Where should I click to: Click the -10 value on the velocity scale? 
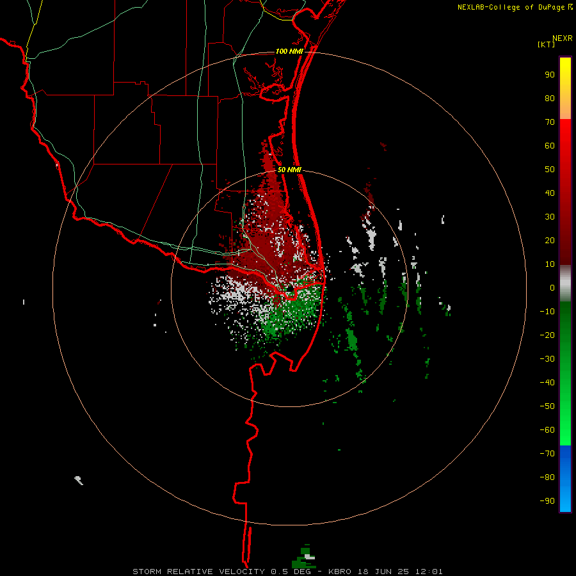click(547, 312)
